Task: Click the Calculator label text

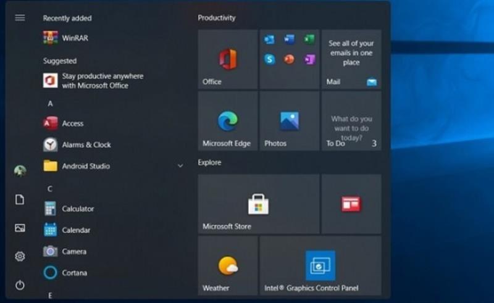Action: [78, 209]
